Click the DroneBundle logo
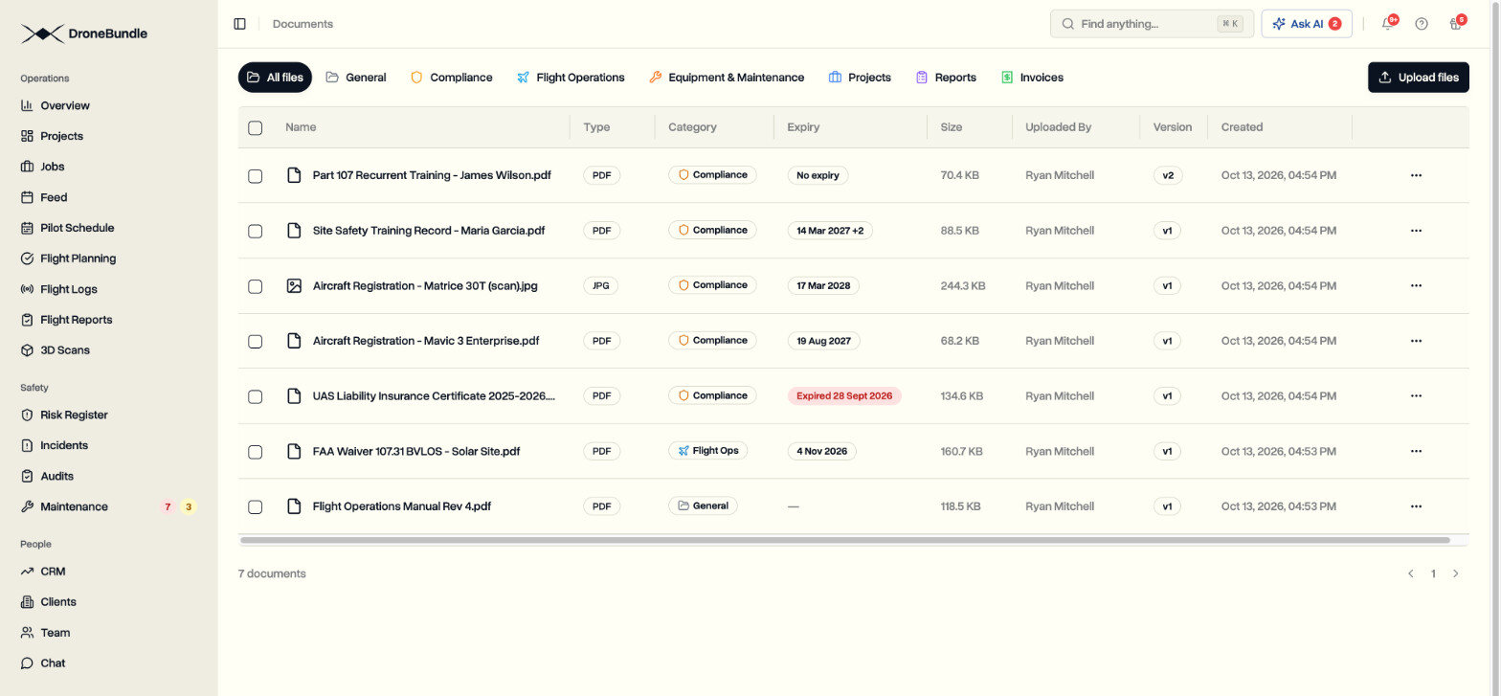Image resolution: width=1501 pixels, height=696 pixels. click(x=84, y=34)
